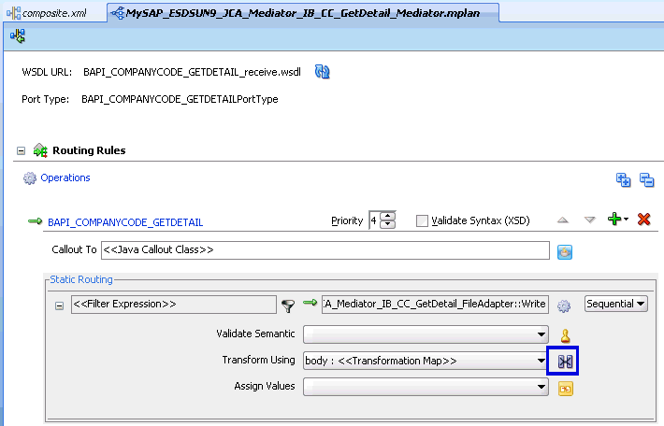
Task: Open the Transform Using dropdown
Action: point(541,361)
